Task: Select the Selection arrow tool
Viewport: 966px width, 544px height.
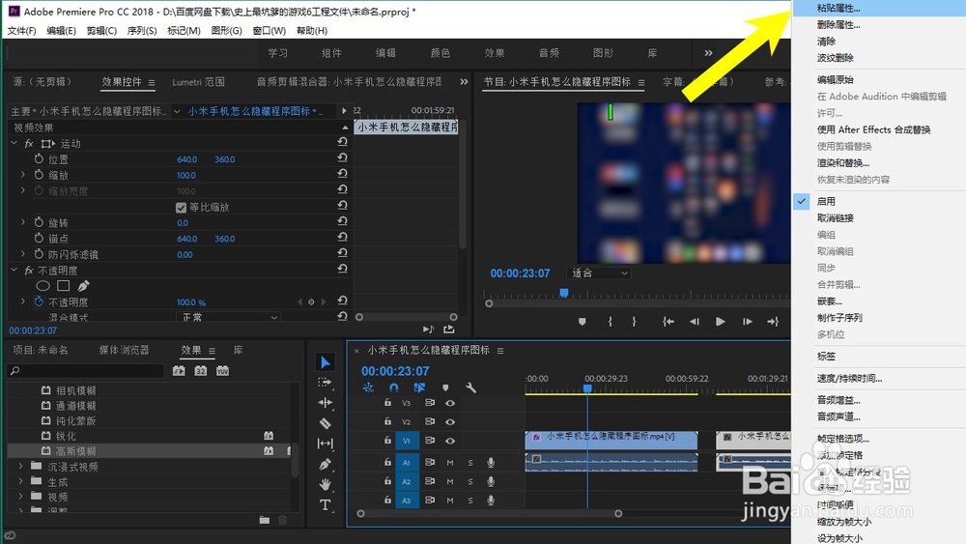Action: (326, 362)
